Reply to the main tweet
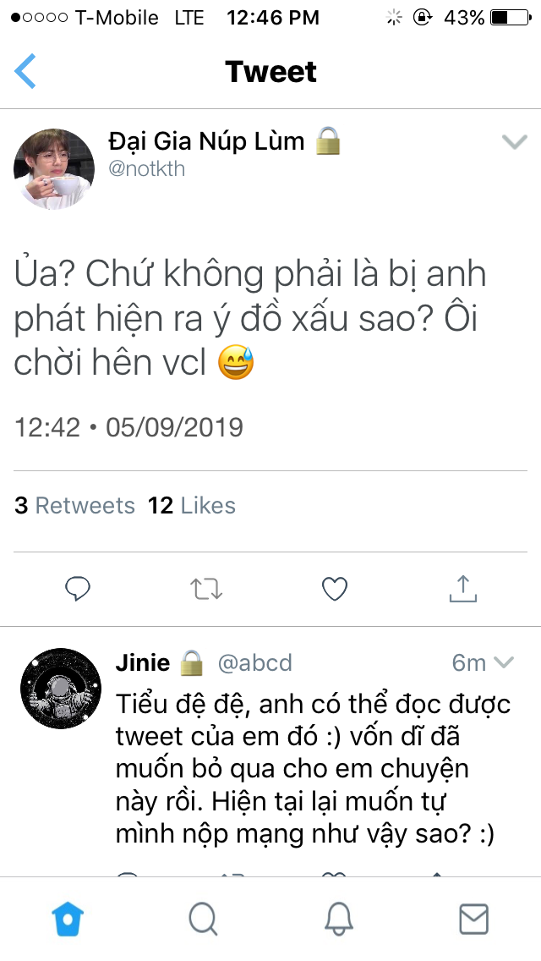 pyautogui.click(x=78, y=588)
